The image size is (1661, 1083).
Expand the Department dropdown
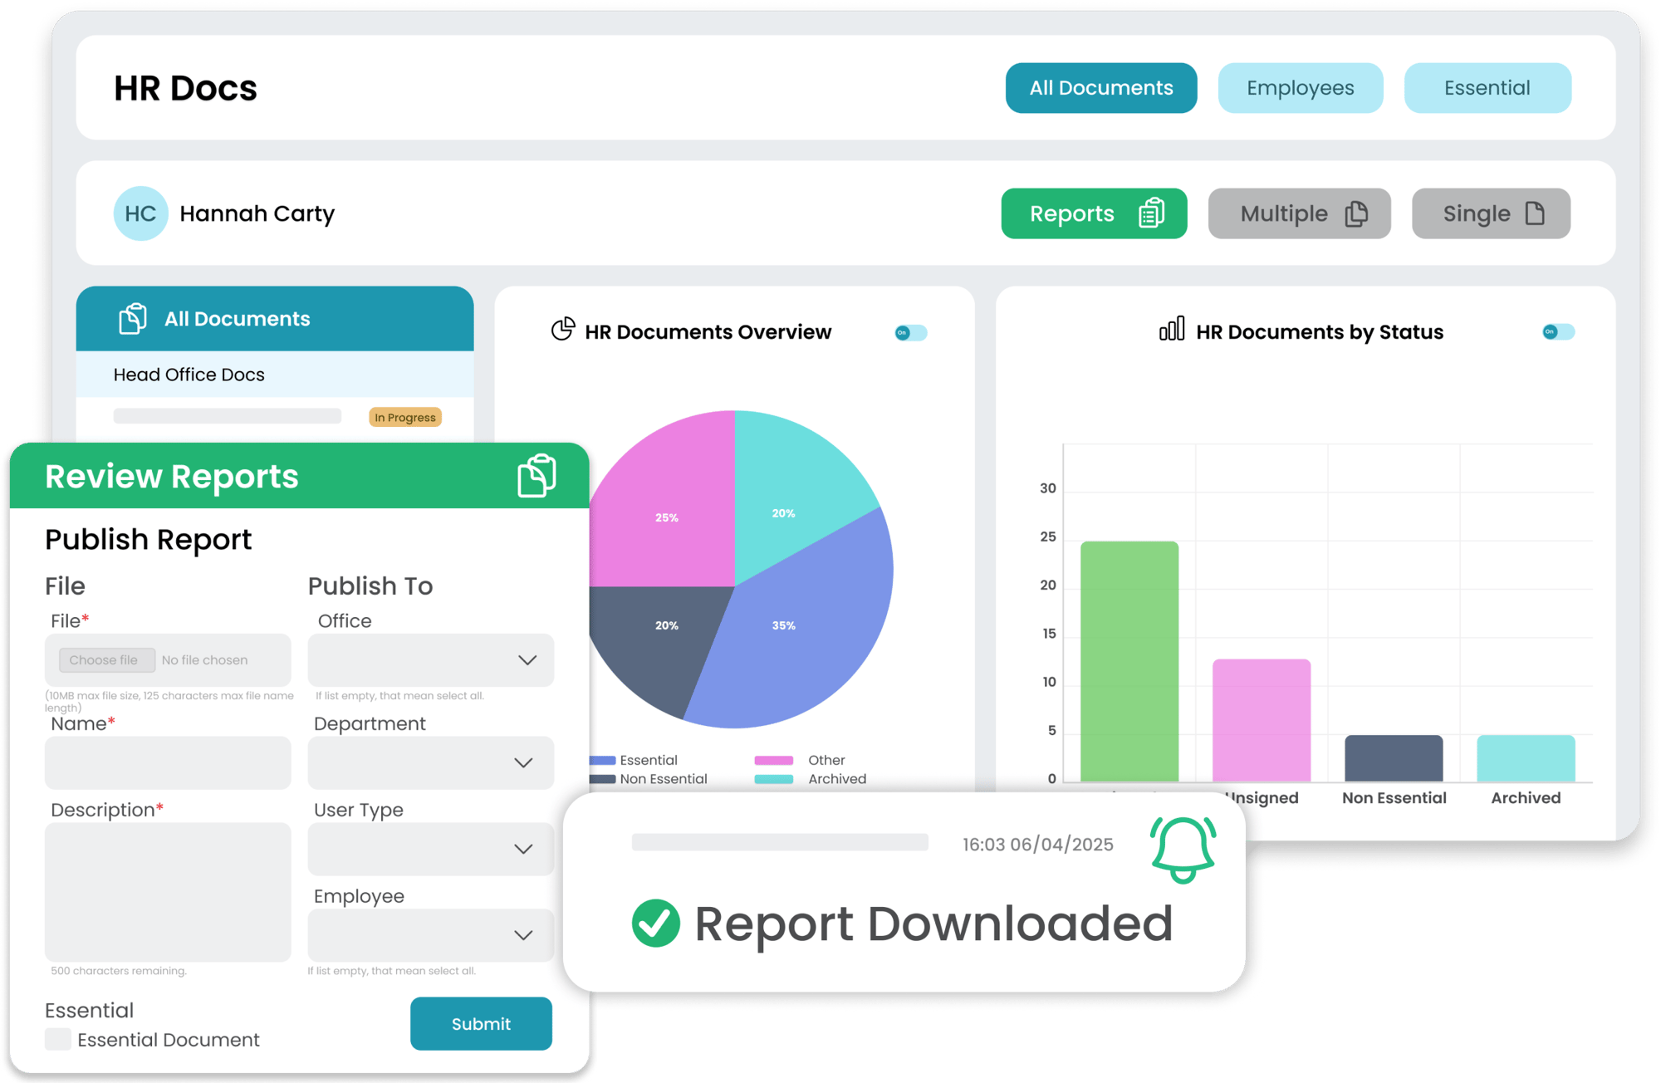tap(430, 762)
